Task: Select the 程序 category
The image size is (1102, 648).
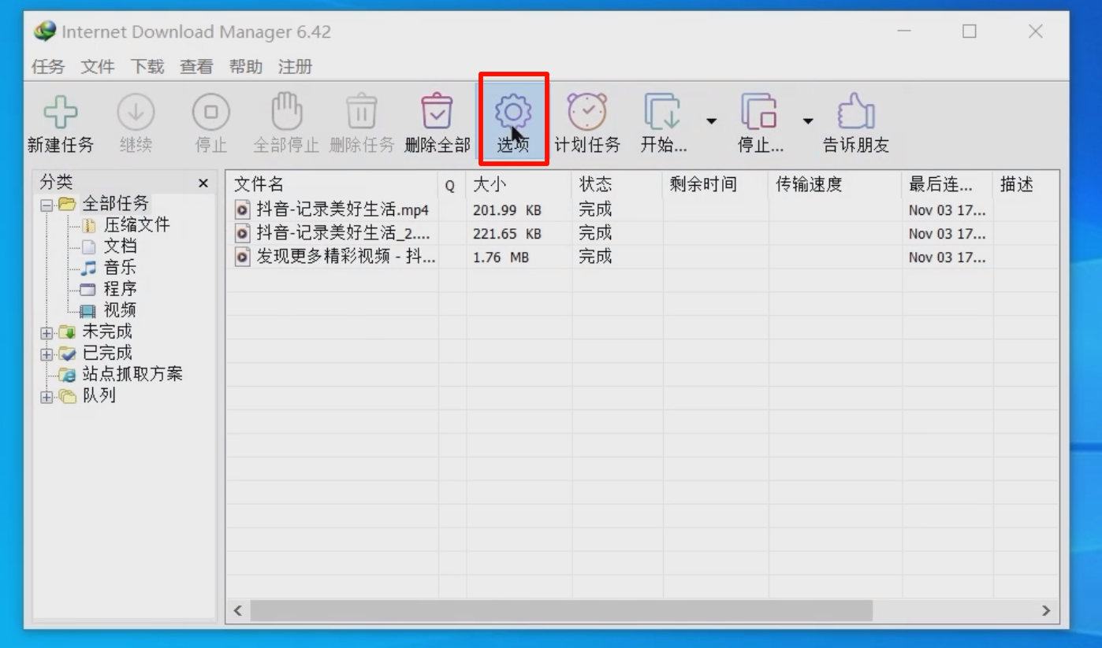Action: [120, 288]
